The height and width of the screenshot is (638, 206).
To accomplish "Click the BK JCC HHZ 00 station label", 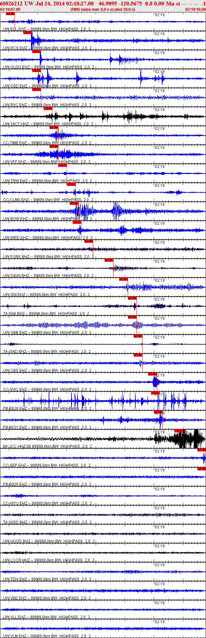I will pos(17,446).
